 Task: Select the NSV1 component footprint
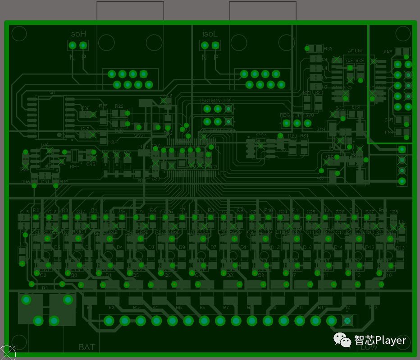140,136
